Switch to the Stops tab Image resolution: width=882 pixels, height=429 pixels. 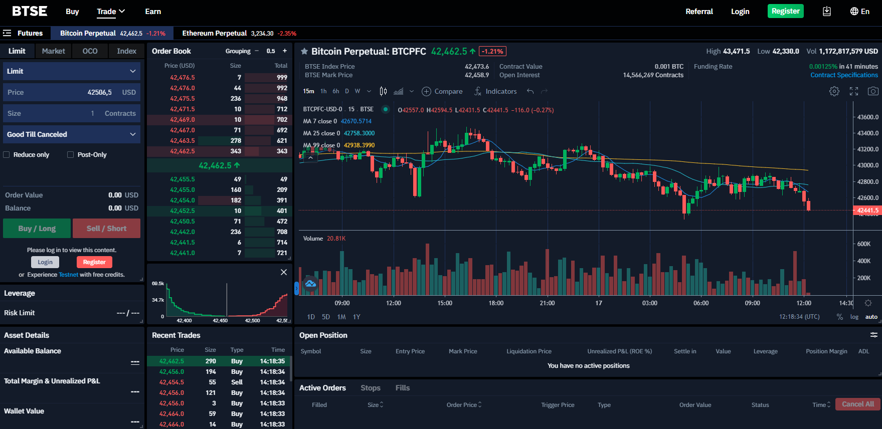(x=370, y=388)
